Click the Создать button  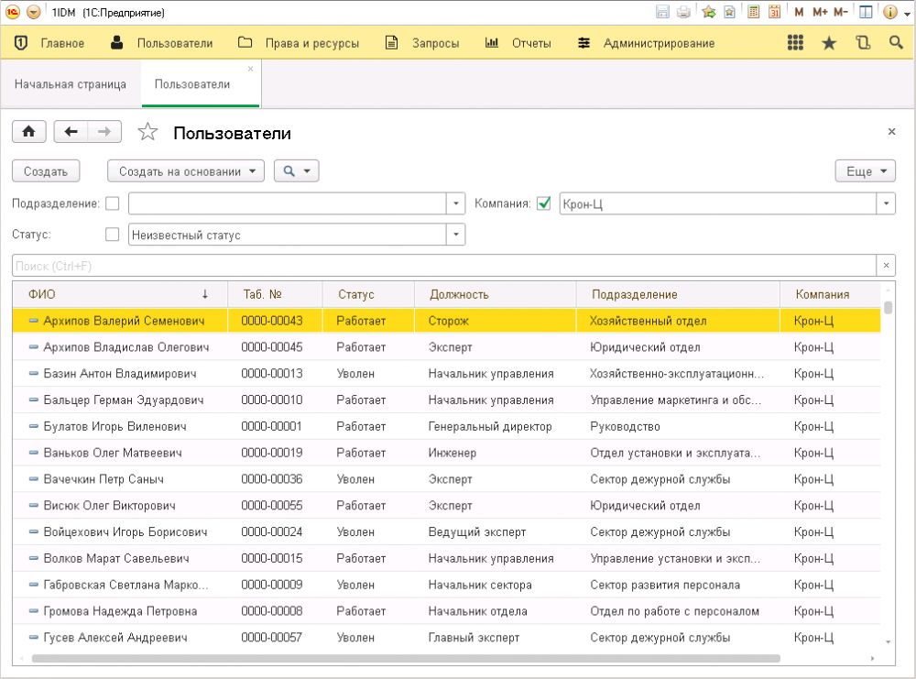coord(46,171)
